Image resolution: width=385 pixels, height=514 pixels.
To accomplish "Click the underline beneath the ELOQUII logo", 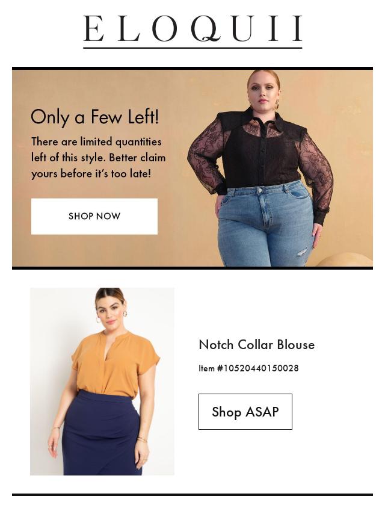I will click(x=192, y=48).
